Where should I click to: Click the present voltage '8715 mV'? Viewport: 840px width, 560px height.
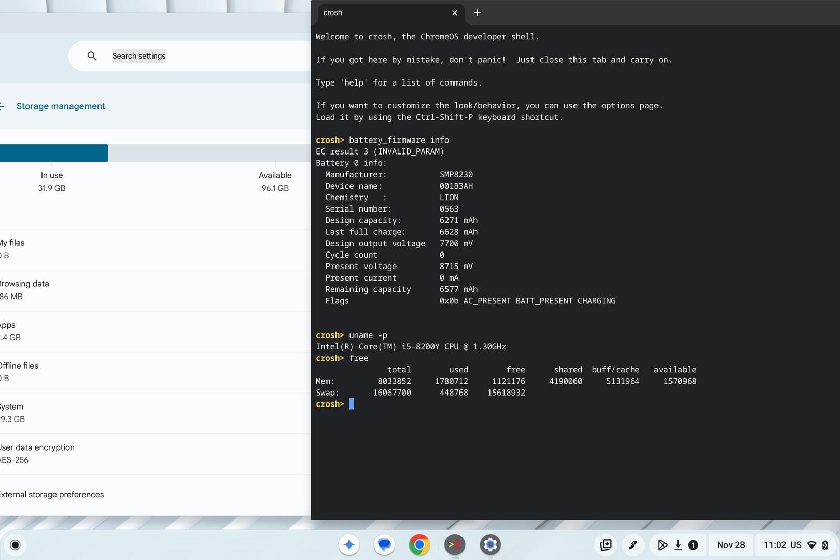point(456,267)
